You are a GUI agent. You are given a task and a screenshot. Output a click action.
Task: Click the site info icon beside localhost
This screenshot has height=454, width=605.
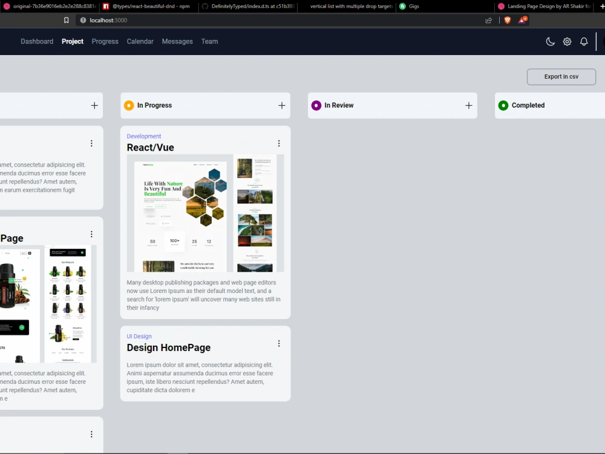(83, 21)
